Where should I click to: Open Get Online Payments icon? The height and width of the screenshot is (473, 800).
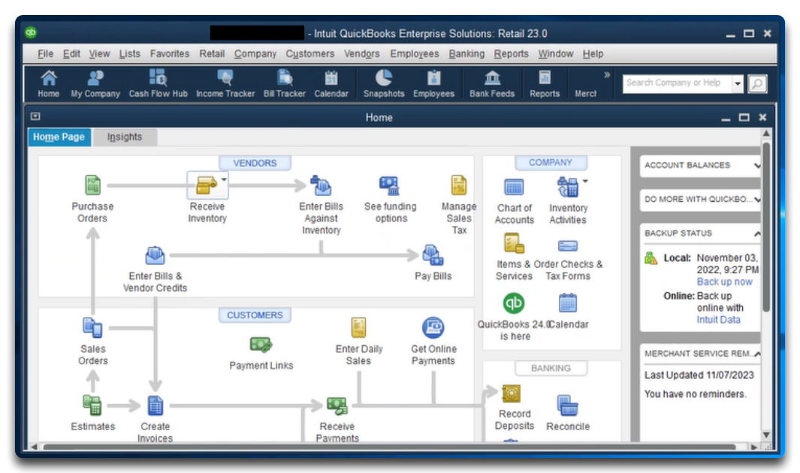click(x=433, y=328)
